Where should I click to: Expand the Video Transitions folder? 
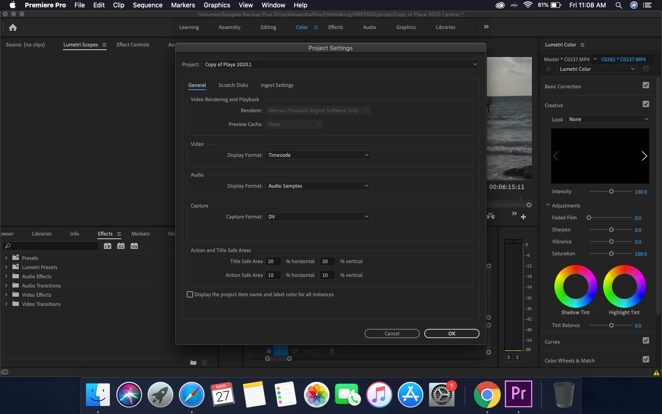[6, 304]
